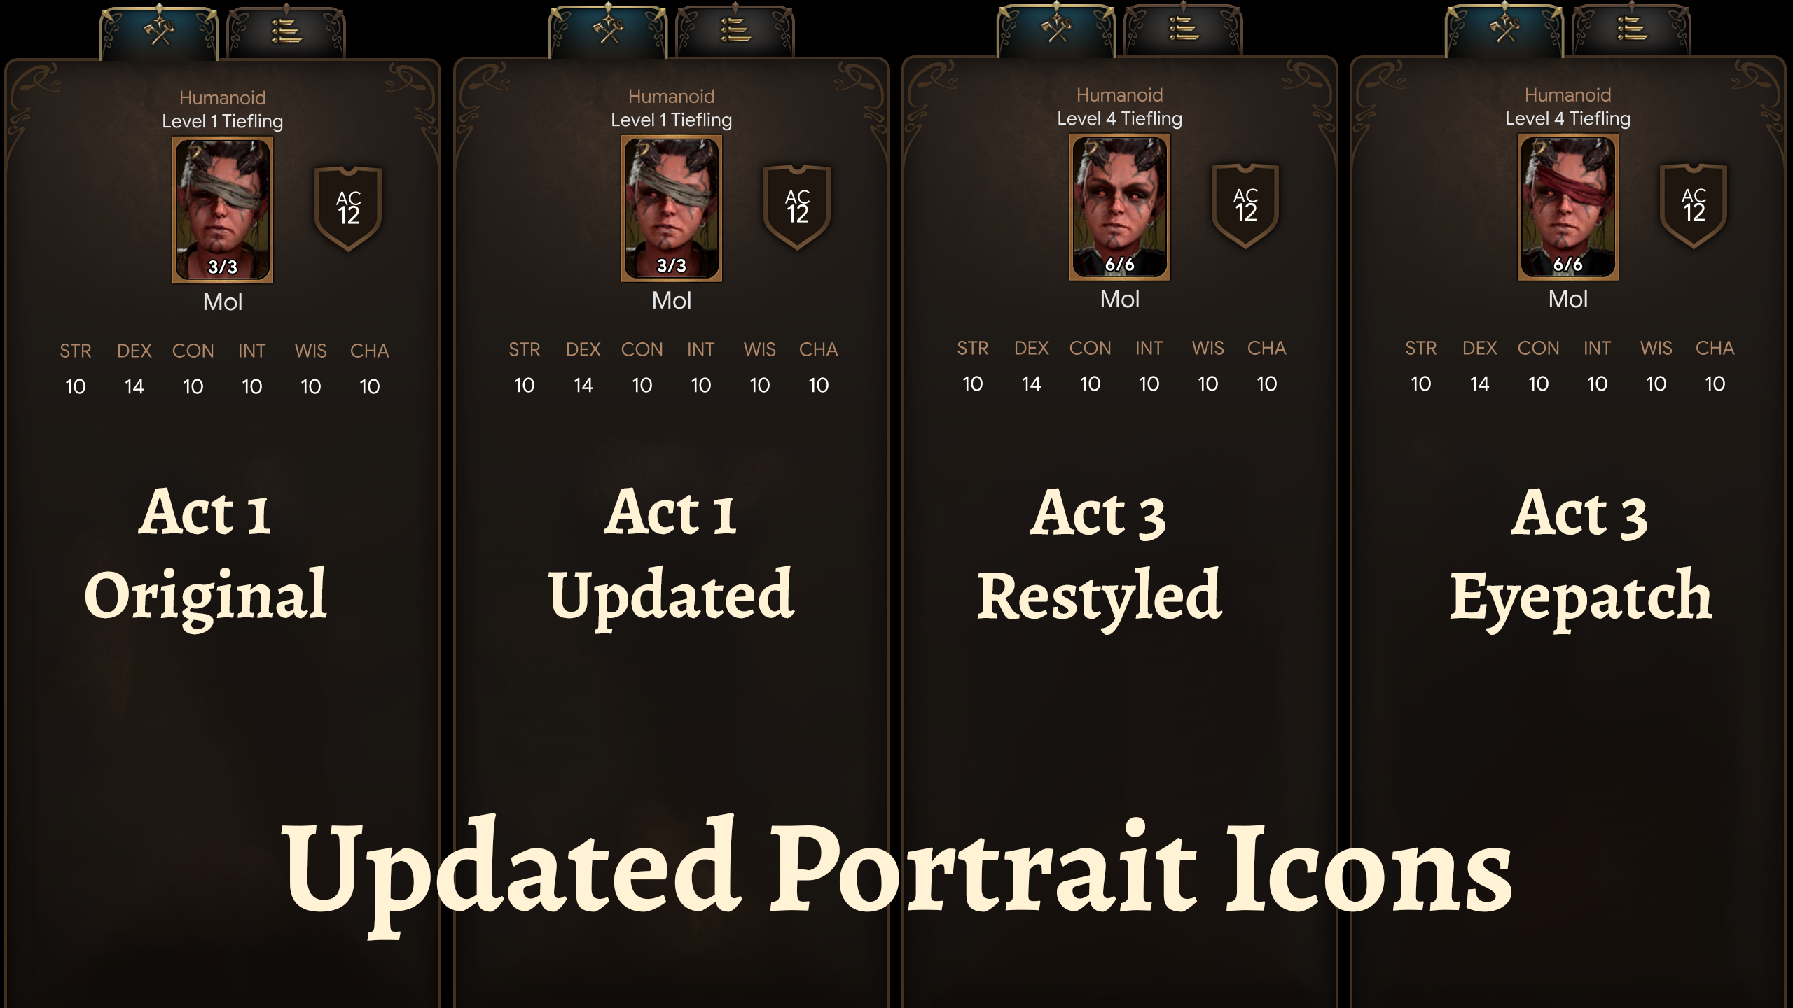Click AC shield icon in Act 1 Updated panel
1793x1008 pixels.
point(797,207)
